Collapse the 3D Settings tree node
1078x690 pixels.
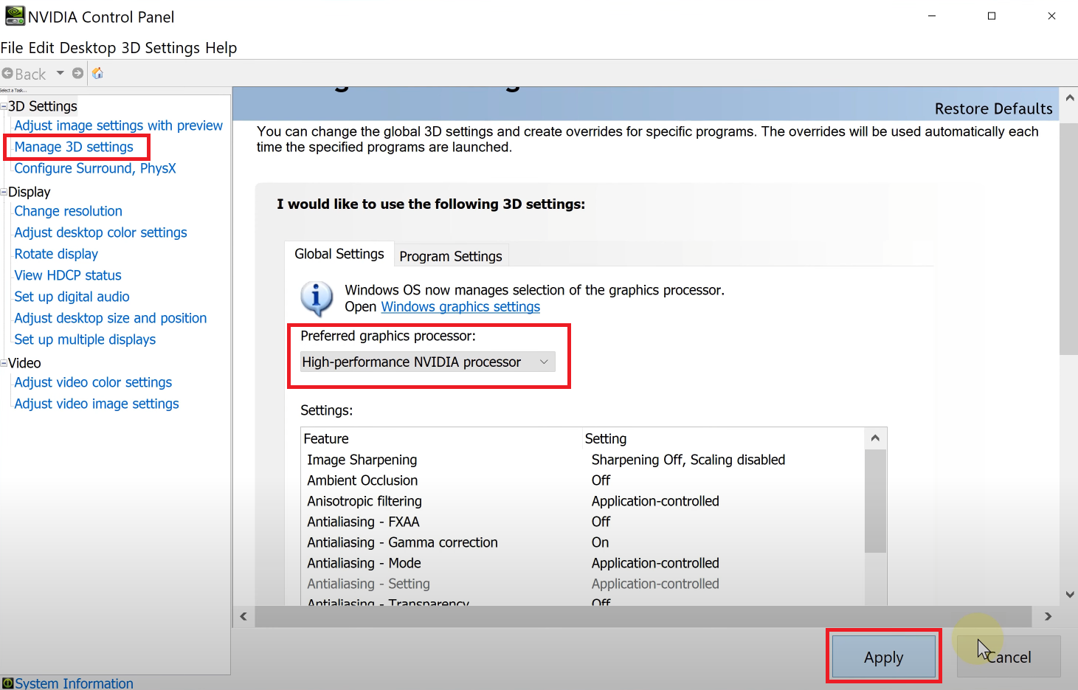pyautogui.click(x=4, y=106)
